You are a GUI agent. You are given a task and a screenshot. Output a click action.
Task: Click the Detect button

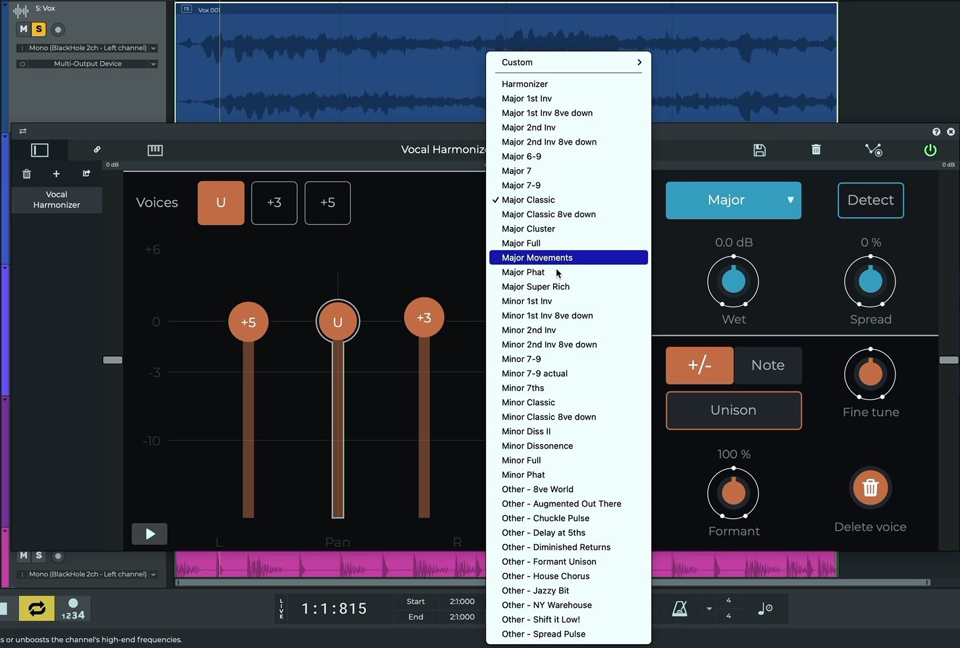[x=870, y=200]
